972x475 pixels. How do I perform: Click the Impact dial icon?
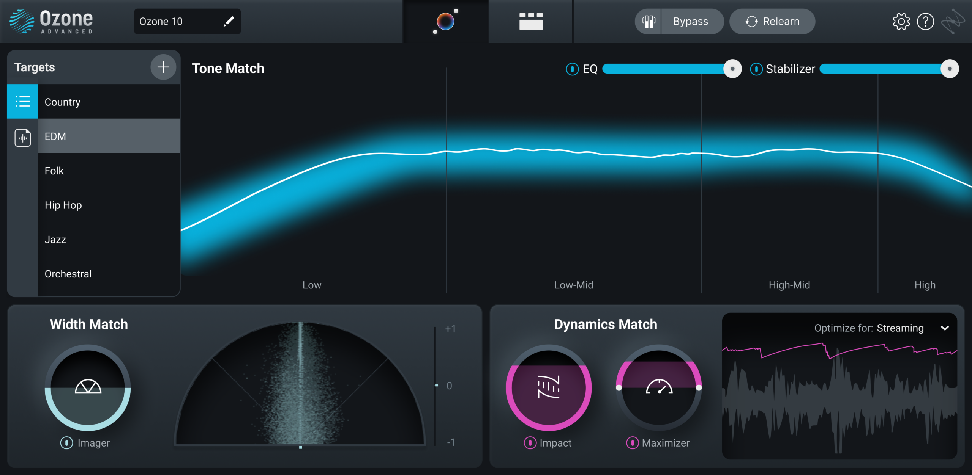[x=549, y=387]
